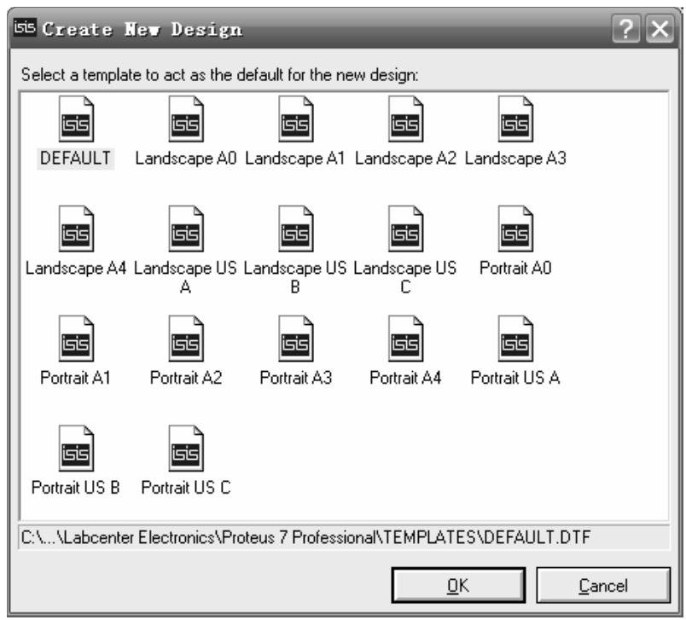Open the question mark help button

pyautogui.click(x=626, y=29)
